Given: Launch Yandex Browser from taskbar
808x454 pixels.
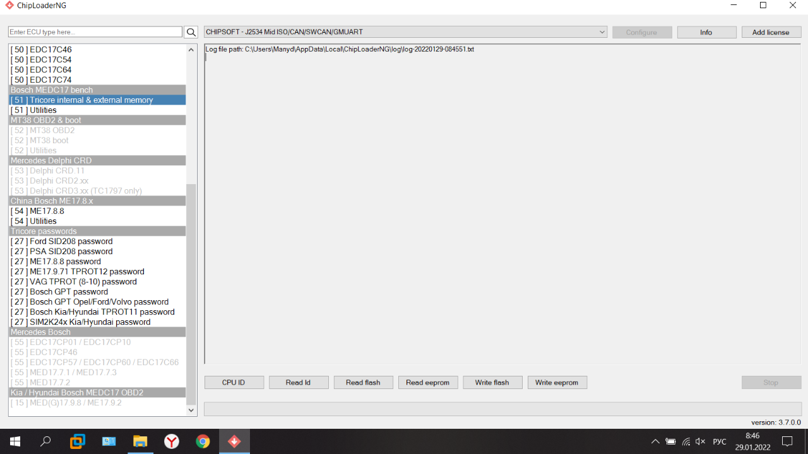Looking at the screenshot, I should point(171,441).
